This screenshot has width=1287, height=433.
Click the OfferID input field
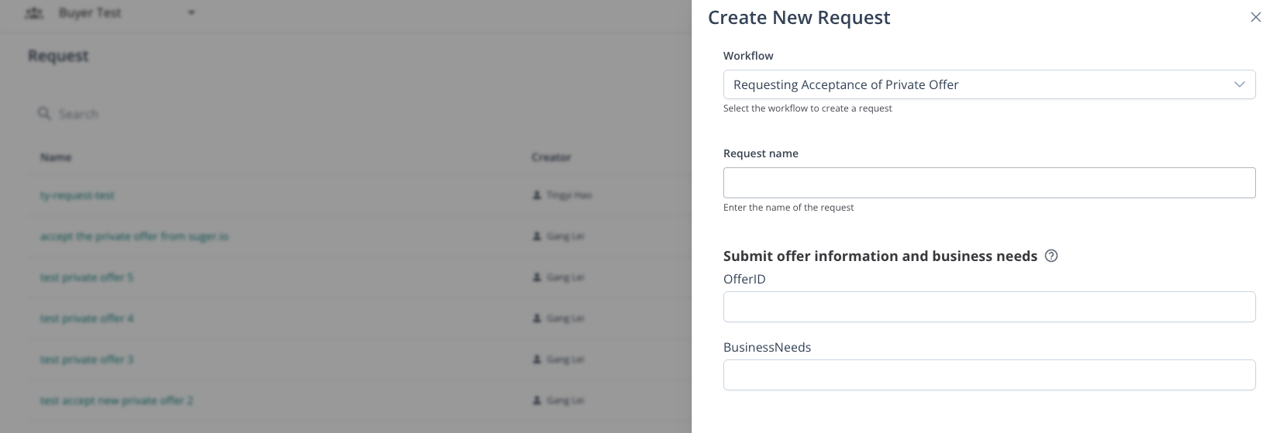click(989, 307)
